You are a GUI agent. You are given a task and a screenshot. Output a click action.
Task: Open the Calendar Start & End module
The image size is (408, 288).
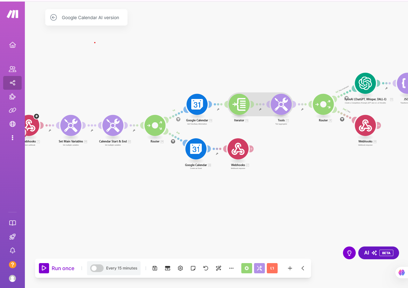coord(113,125)
